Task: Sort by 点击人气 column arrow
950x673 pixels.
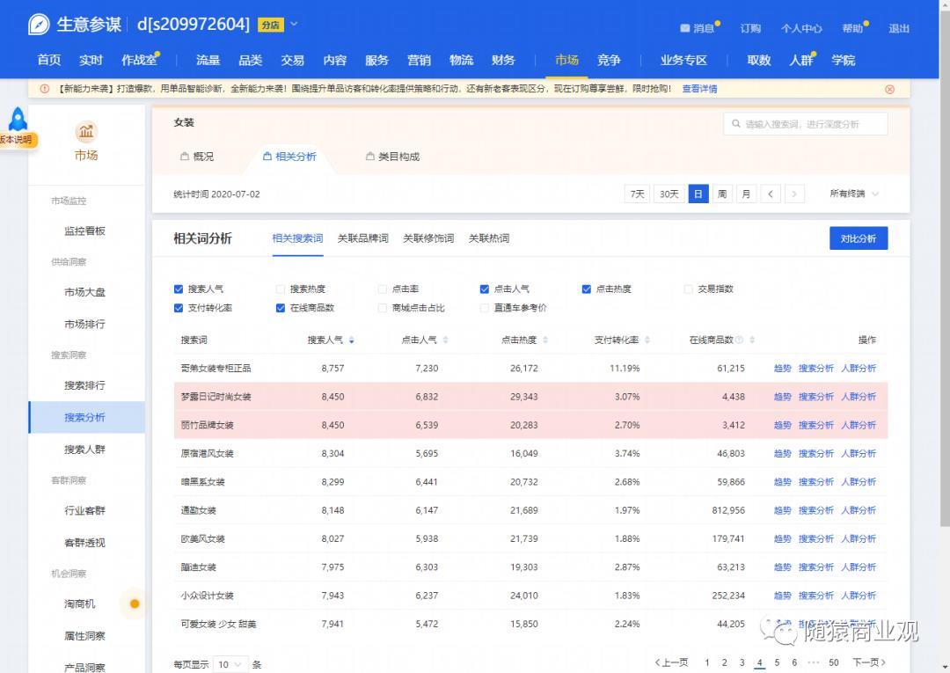Action: 445,340
